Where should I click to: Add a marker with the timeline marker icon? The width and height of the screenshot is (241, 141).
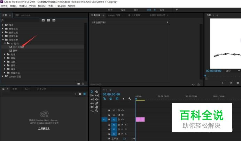tap(123, 99)
